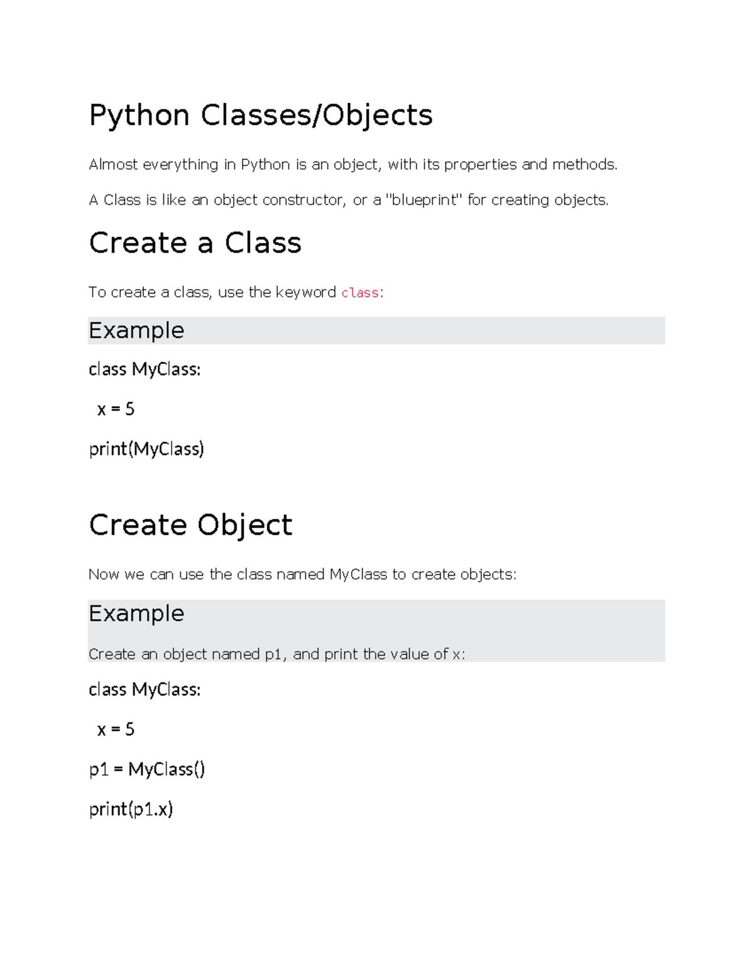Screen dimensions: 754x976
Task: Click the Create an object named p1 description
Action: coord(276,654)
